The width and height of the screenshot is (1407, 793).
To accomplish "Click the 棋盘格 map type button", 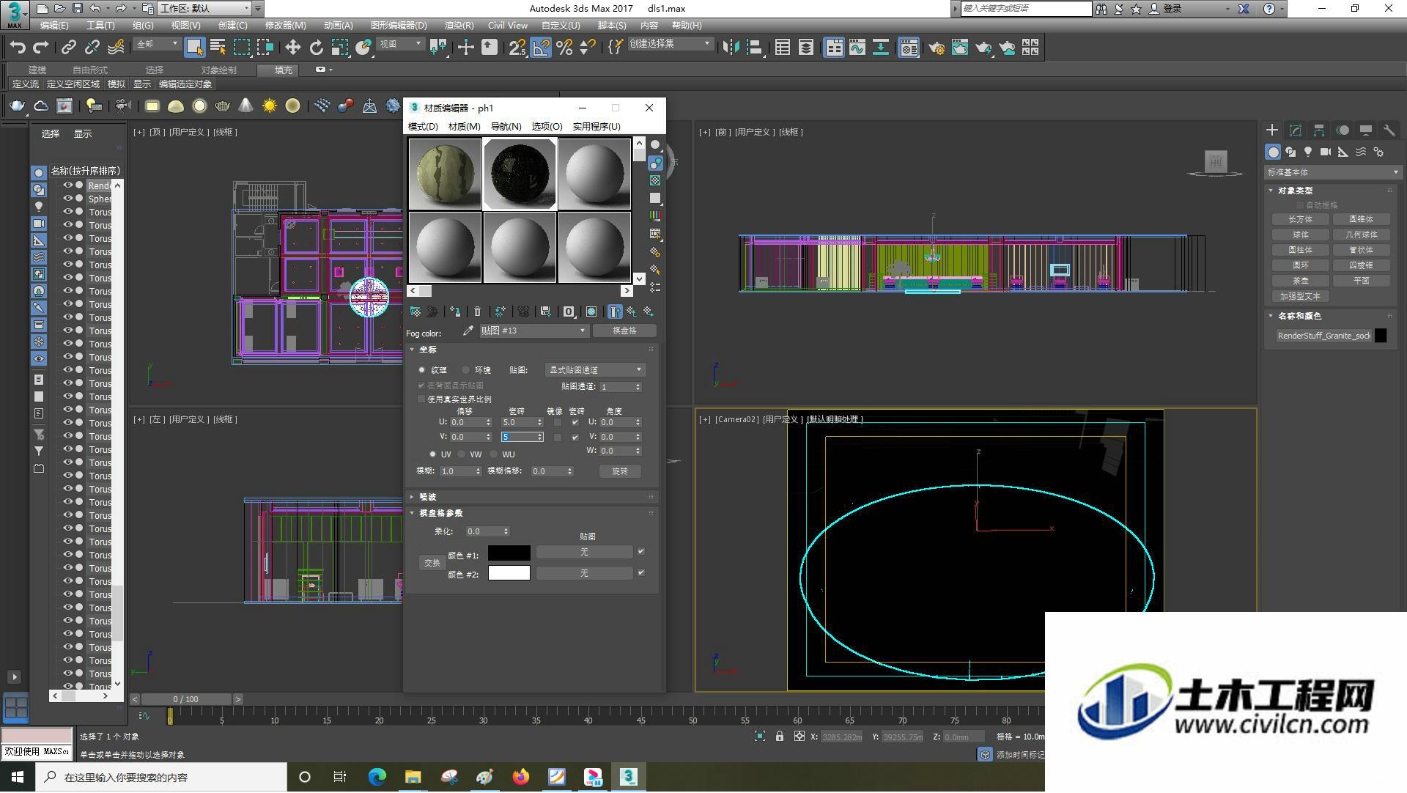I will (x=624, y=331).
